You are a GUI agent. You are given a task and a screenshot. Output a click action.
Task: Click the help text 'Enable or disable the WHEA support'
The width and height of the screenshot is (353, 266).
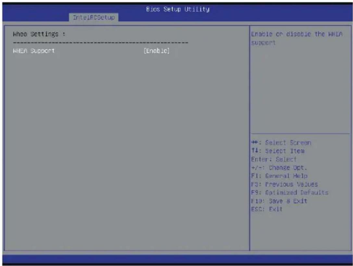pyautogui.click(x=297, y=38)
